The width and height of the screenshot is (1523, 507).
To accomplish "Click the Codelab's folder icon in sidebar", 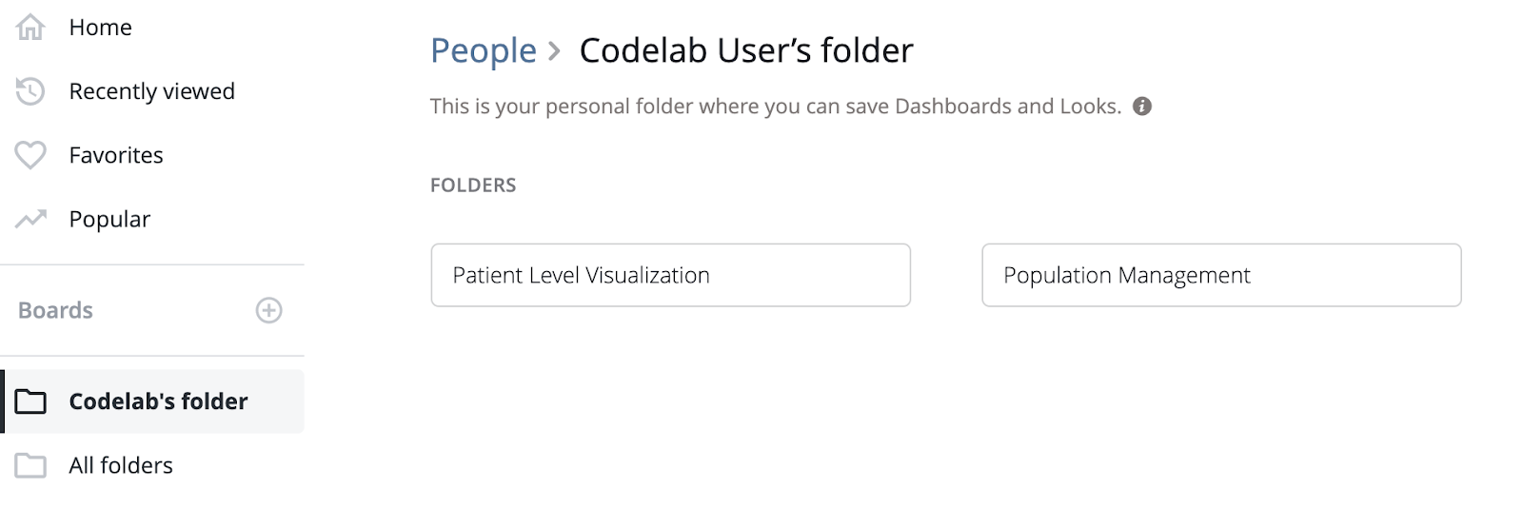I will [x=30, y=401].
